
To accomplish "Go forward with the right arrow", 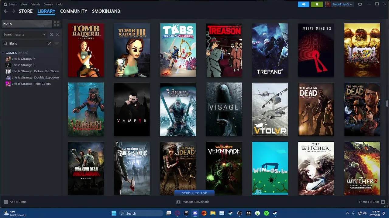I will (x=13, y=11).
